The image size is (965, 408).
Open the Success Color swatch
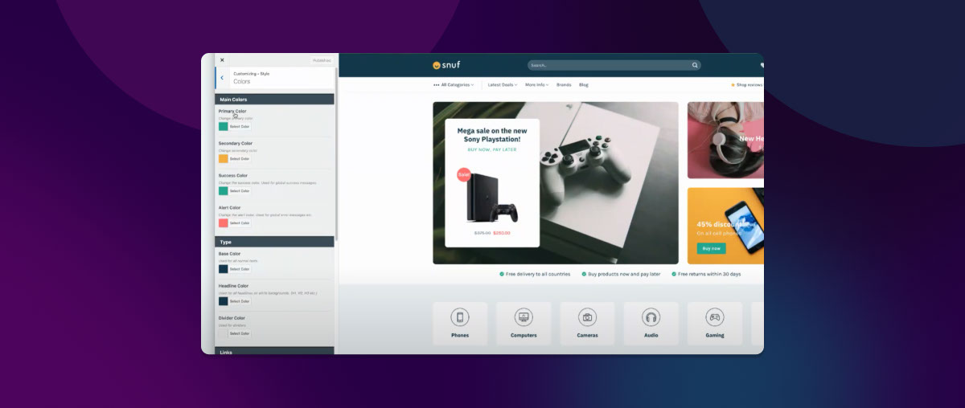click(x=223, y=190)
